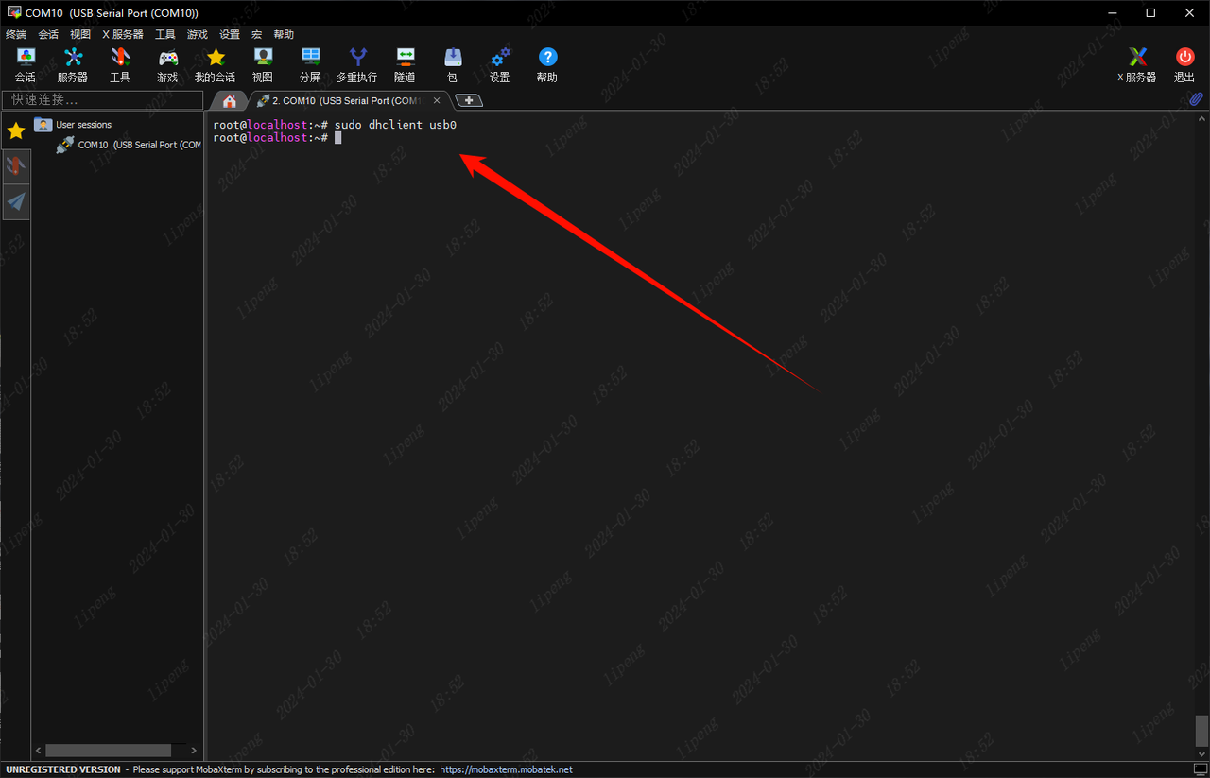Open the 视图 menu in menu bar
This screenshot has height=778, width=1210.
click(x=80, y=34)
